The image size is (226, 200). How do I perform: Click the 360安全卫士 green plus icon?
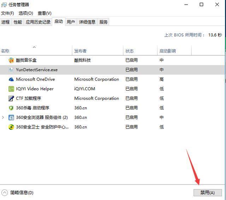point(11,127)
